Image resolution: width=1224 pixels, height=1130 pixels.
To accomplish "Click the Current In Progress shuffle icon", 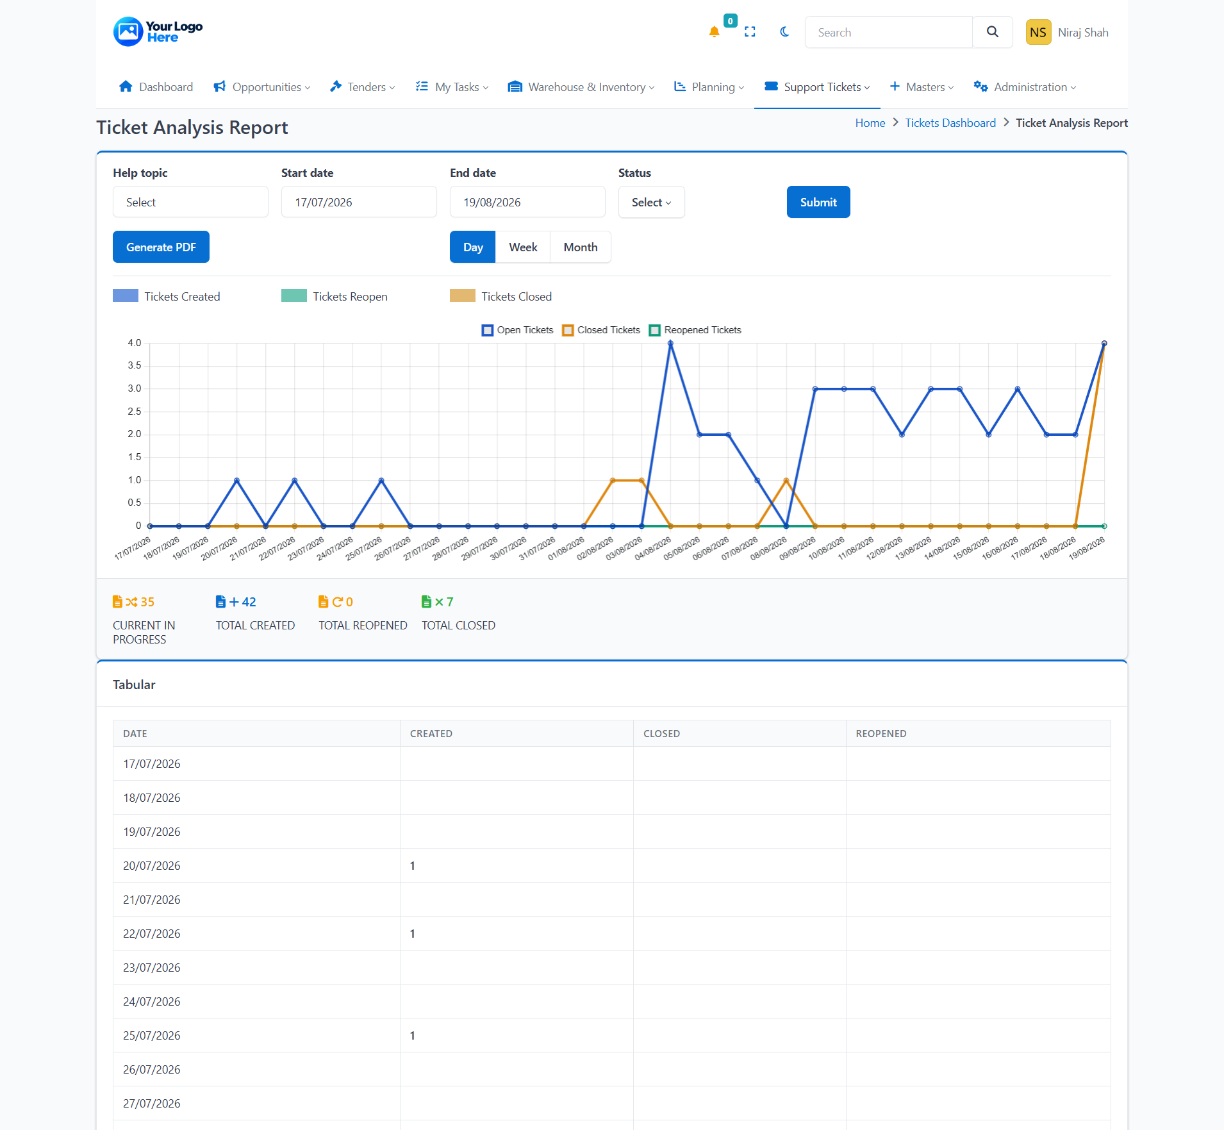I will click(x=131, y=602).
